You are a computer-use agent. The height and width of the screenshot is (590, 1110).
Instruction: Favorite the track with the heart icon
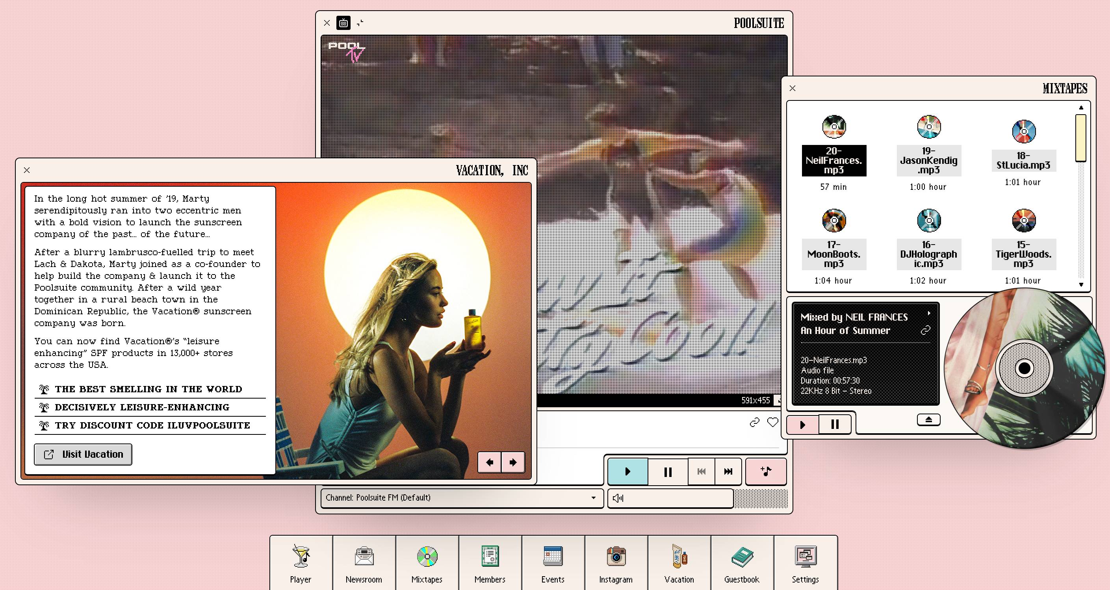click(773, 422)
